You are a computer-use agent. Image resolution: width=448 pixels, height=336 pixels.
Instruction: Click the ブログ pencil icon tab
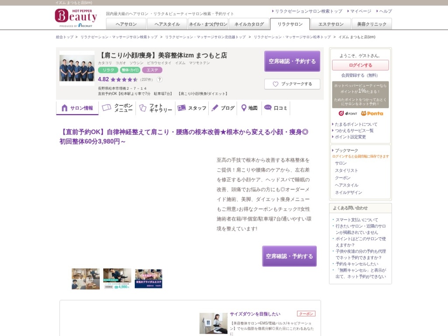[x=215, y=108]
